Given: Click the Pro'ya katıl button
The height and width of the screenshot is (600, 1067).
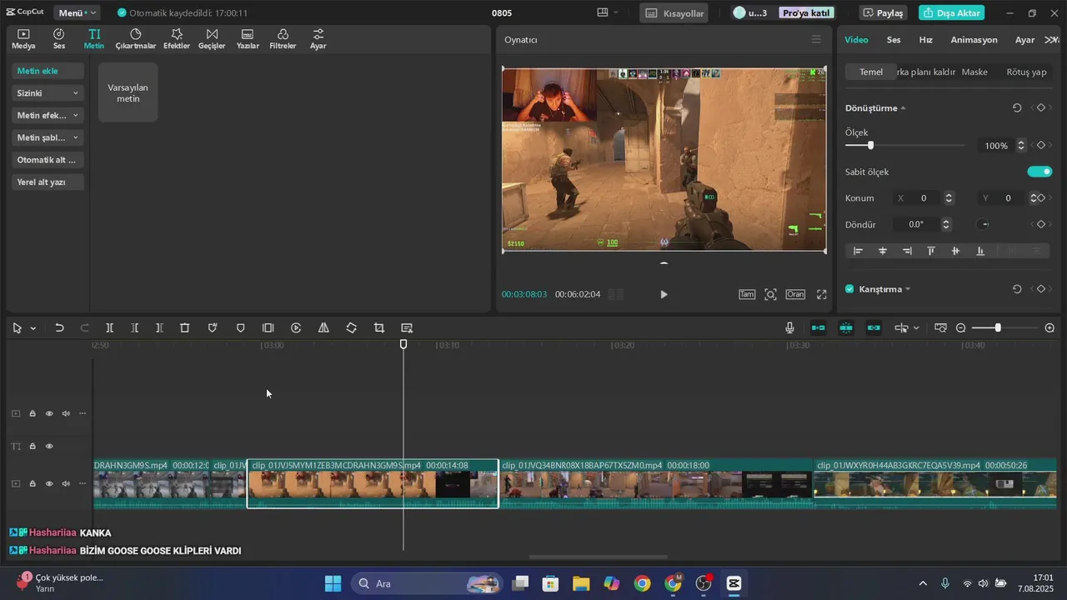Looking at the screenshot, I should pos(806,13).
